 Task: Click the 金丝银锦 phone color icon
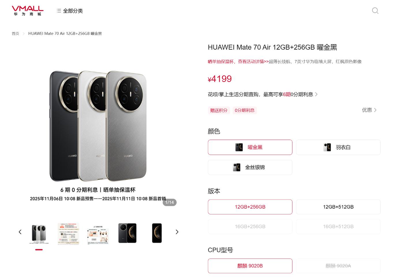[236, 167]
